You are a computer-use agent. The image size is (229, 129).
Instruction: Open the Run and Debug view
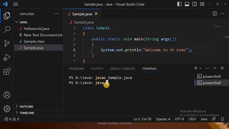pyautogui.click(x=7, y=57)
